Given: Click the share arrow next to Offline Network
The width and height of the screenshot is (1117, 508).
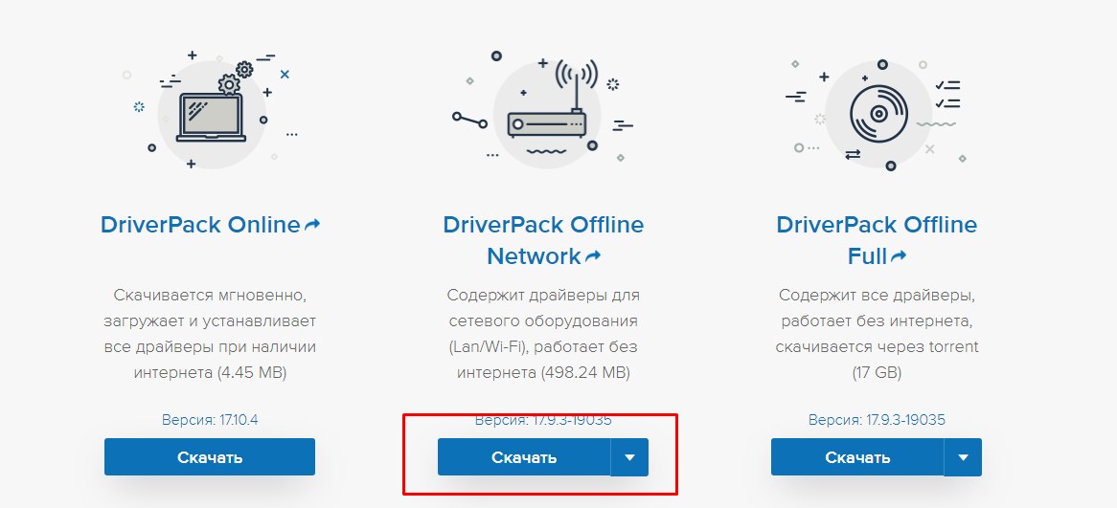Looking at the screenshot, I should click(593, 256).
